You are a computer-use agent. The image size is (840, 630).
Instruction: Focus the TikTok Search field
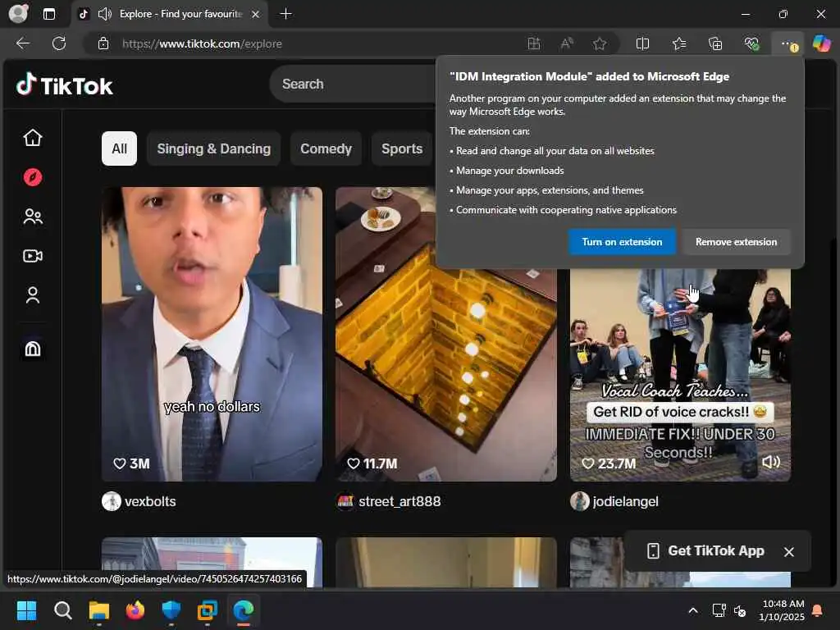pyautogui.click(x=354, y=84)
